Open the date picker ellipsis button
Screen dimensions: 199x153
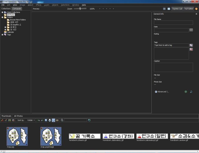(x=191, y=30)
